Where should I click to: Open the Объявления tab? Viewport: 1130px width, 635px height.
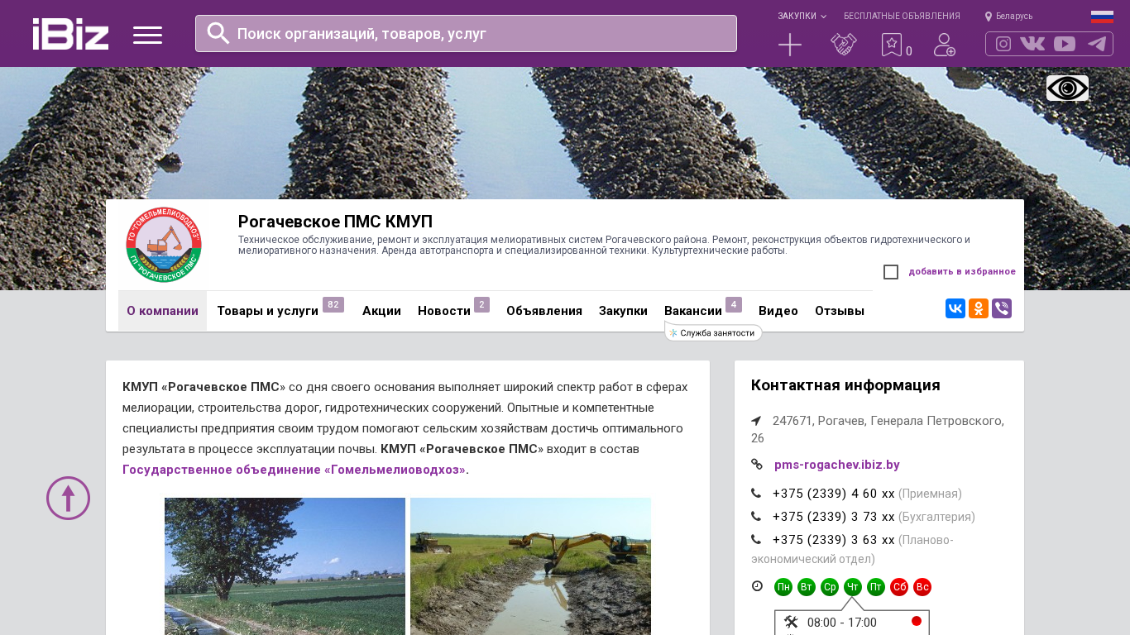[544, 311]
